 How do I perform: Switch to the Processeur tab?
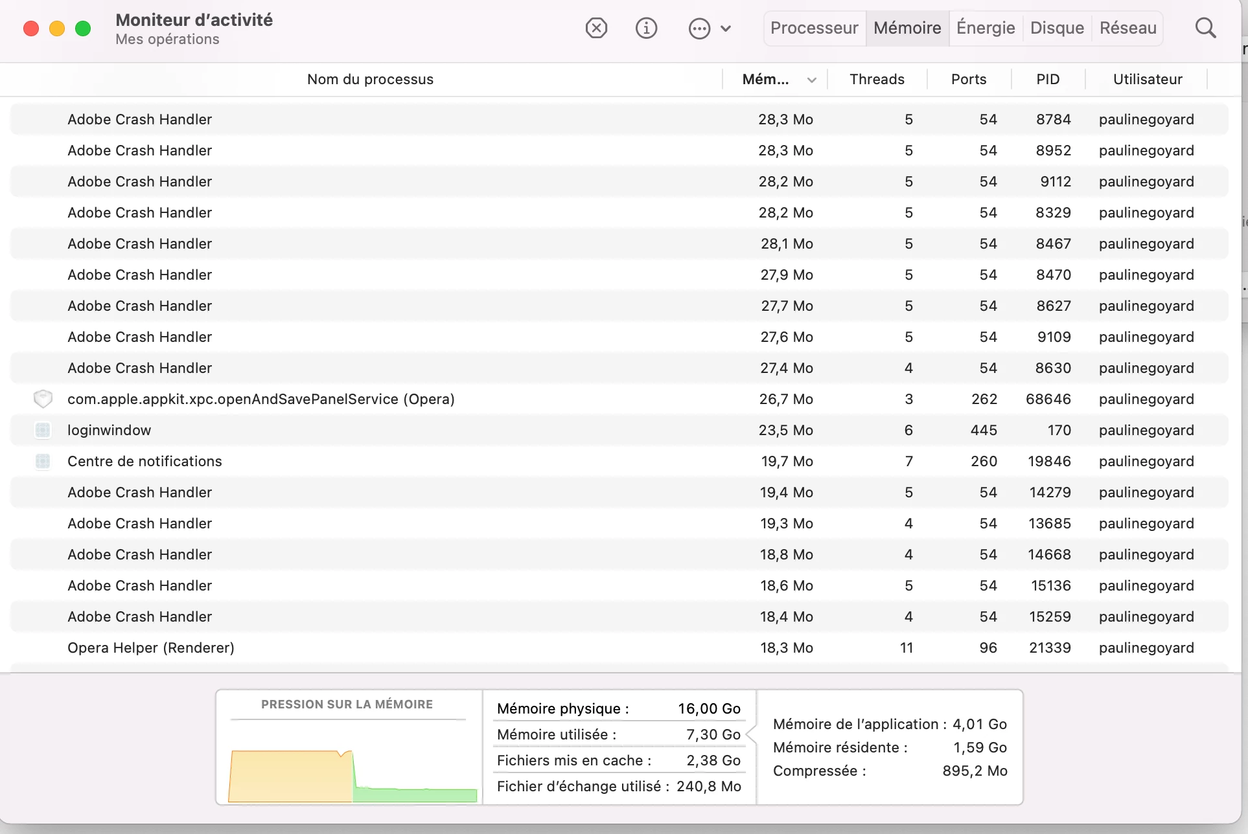pos(814,28)
